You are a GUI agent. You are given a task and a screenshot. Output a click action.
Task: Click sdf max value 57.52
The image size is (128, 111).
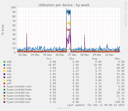(121, 83)
